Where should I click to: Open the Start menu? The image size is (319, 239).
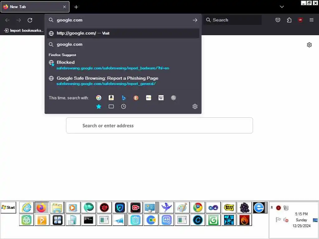point(8,208)
